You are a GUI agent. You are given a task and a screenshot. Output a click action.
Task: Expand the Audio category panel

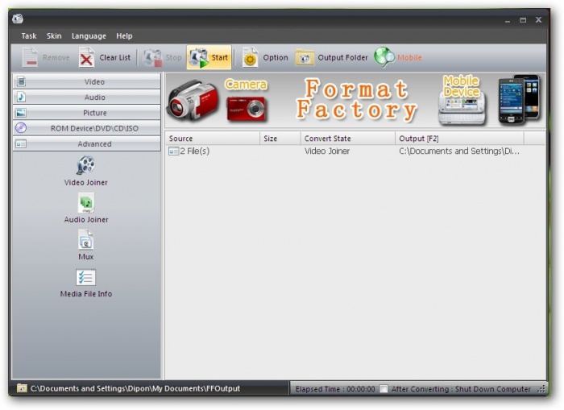tap(87, 97)
